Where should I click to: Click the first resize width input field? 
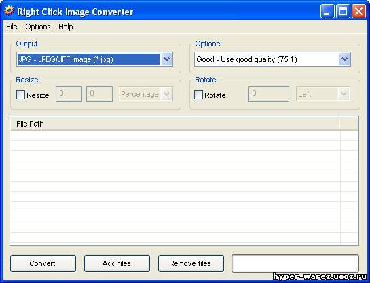coord(69,94)
